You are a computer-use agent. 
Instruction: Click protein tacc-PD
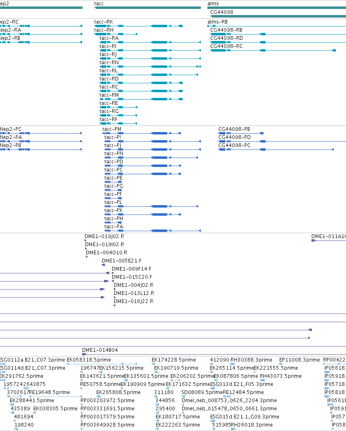[143, 166]
